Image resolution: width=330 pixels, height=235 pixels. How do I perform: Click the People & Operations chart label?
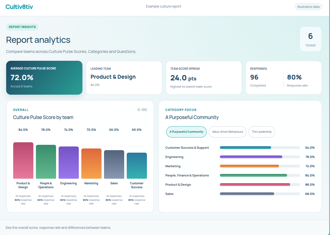46,185
